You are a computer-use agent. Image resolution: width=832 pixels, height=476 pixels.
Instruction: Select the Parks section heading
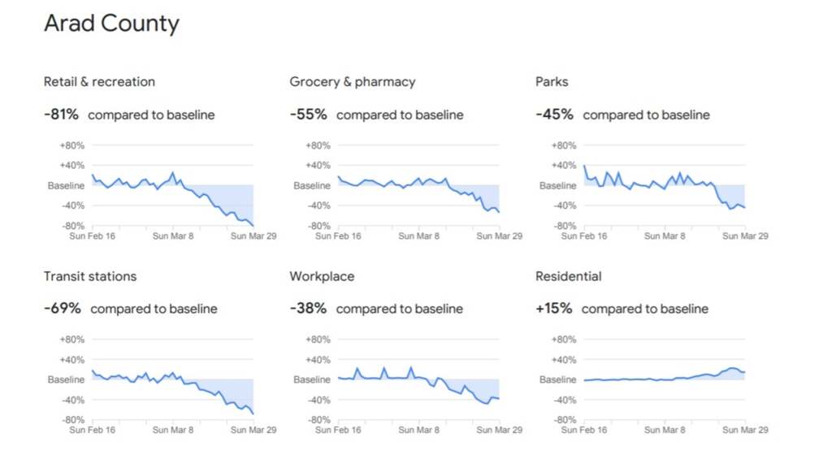coord(552,82)
